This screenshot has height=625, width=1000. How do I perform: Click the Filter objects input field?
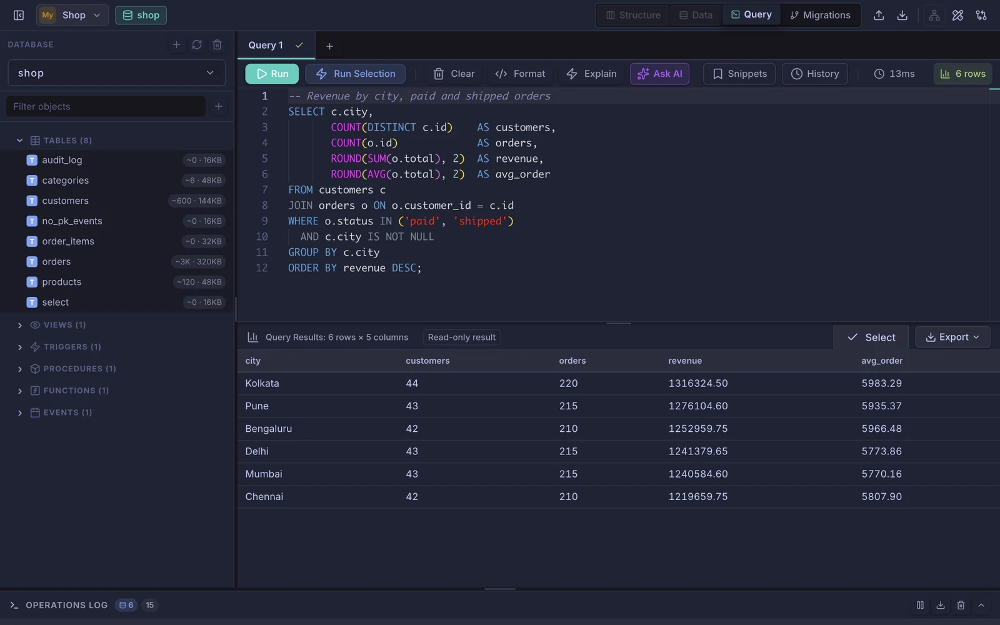click(106, 106)
